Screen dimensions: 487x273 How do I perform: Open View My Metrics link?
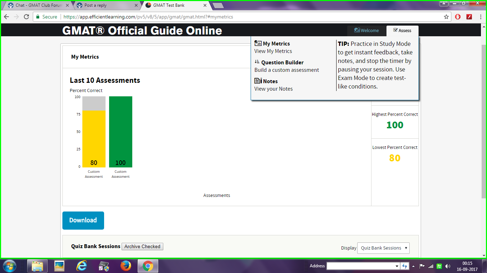[273, 51]
